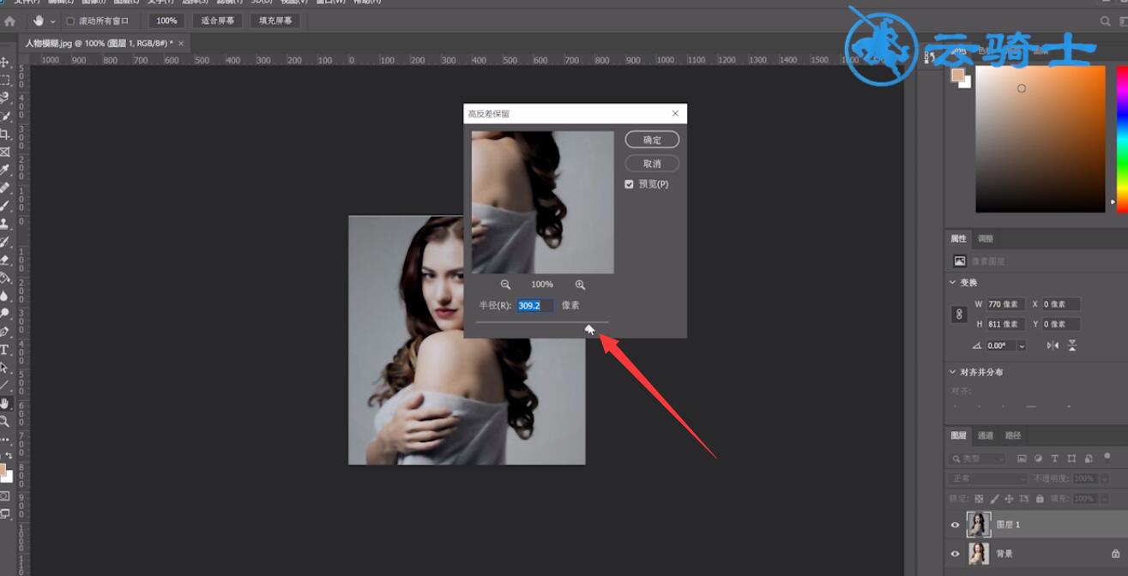Image resolution: width=1128 pixels, height=576 pixels.
Task: Filter layers by pixel layer icon
Action: (1022, 459)
